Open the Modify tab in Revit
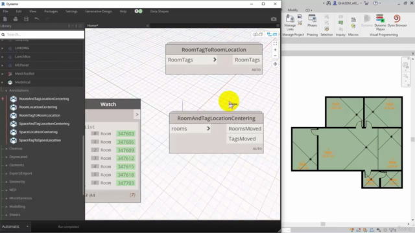This screenshot has width=415, height=233. pyautogui.click(x=292, y=10)
